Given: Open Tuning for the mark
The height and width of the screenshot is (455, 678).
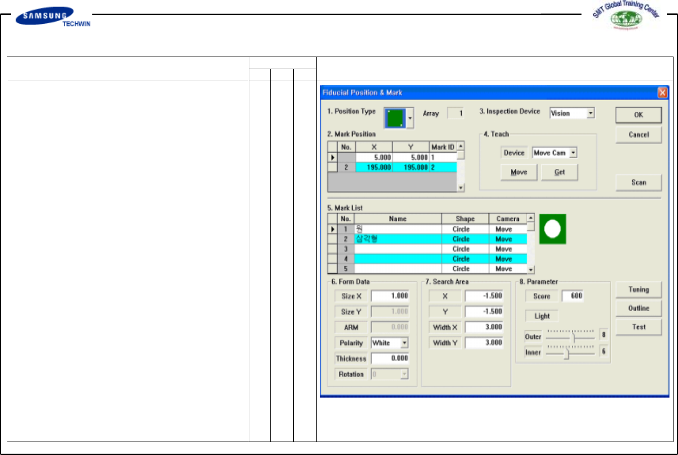Looking at the screenshot, I should 639,290.
